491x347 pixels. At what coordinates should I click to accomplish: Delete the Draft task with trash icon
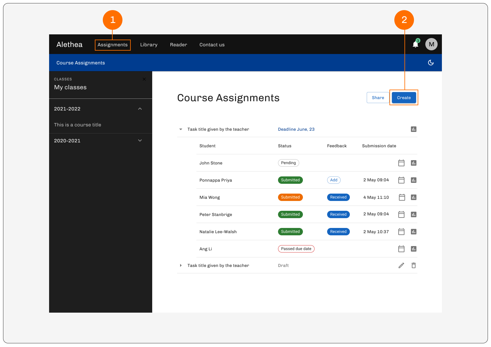[x=414, y=265]
